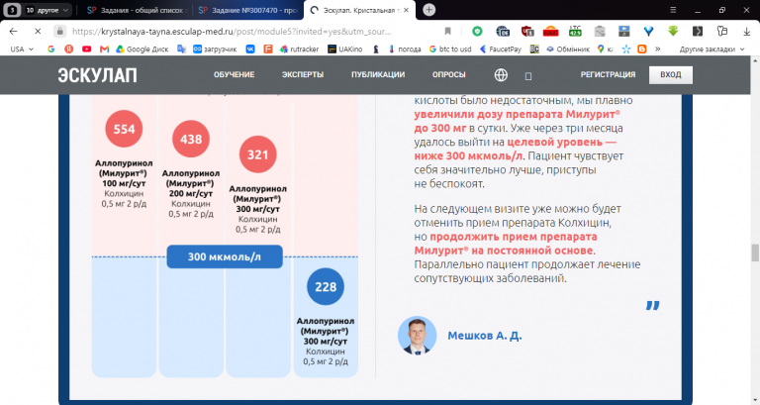Click the text 'увеличили дозу препарата Милурит'

coord(517,115)
